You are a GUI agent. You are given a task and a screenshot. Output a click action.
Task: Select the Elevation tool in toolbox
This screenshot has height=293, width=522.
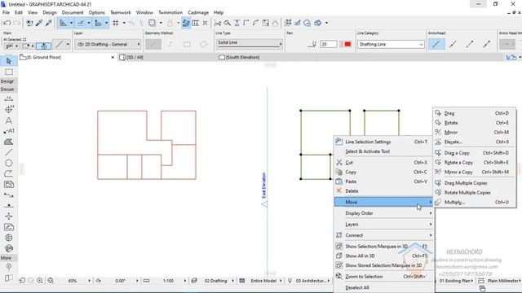point(9,205)
